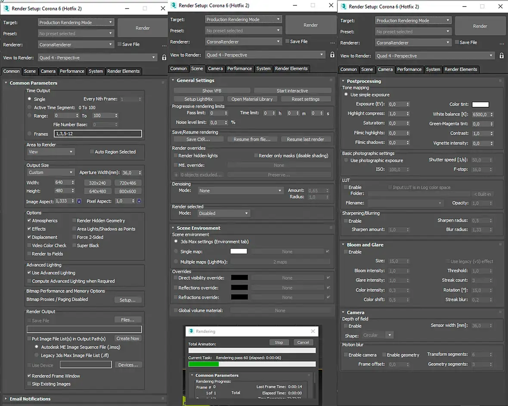Open System tab in left window

96,71
